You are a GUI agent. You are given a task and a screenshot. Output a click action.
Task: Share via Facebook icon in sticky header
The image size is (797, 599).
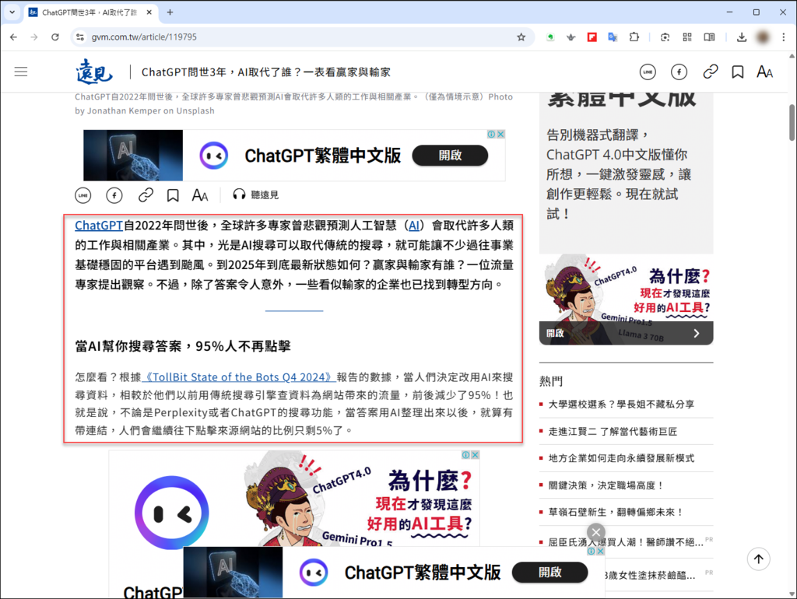coord(679,72)
